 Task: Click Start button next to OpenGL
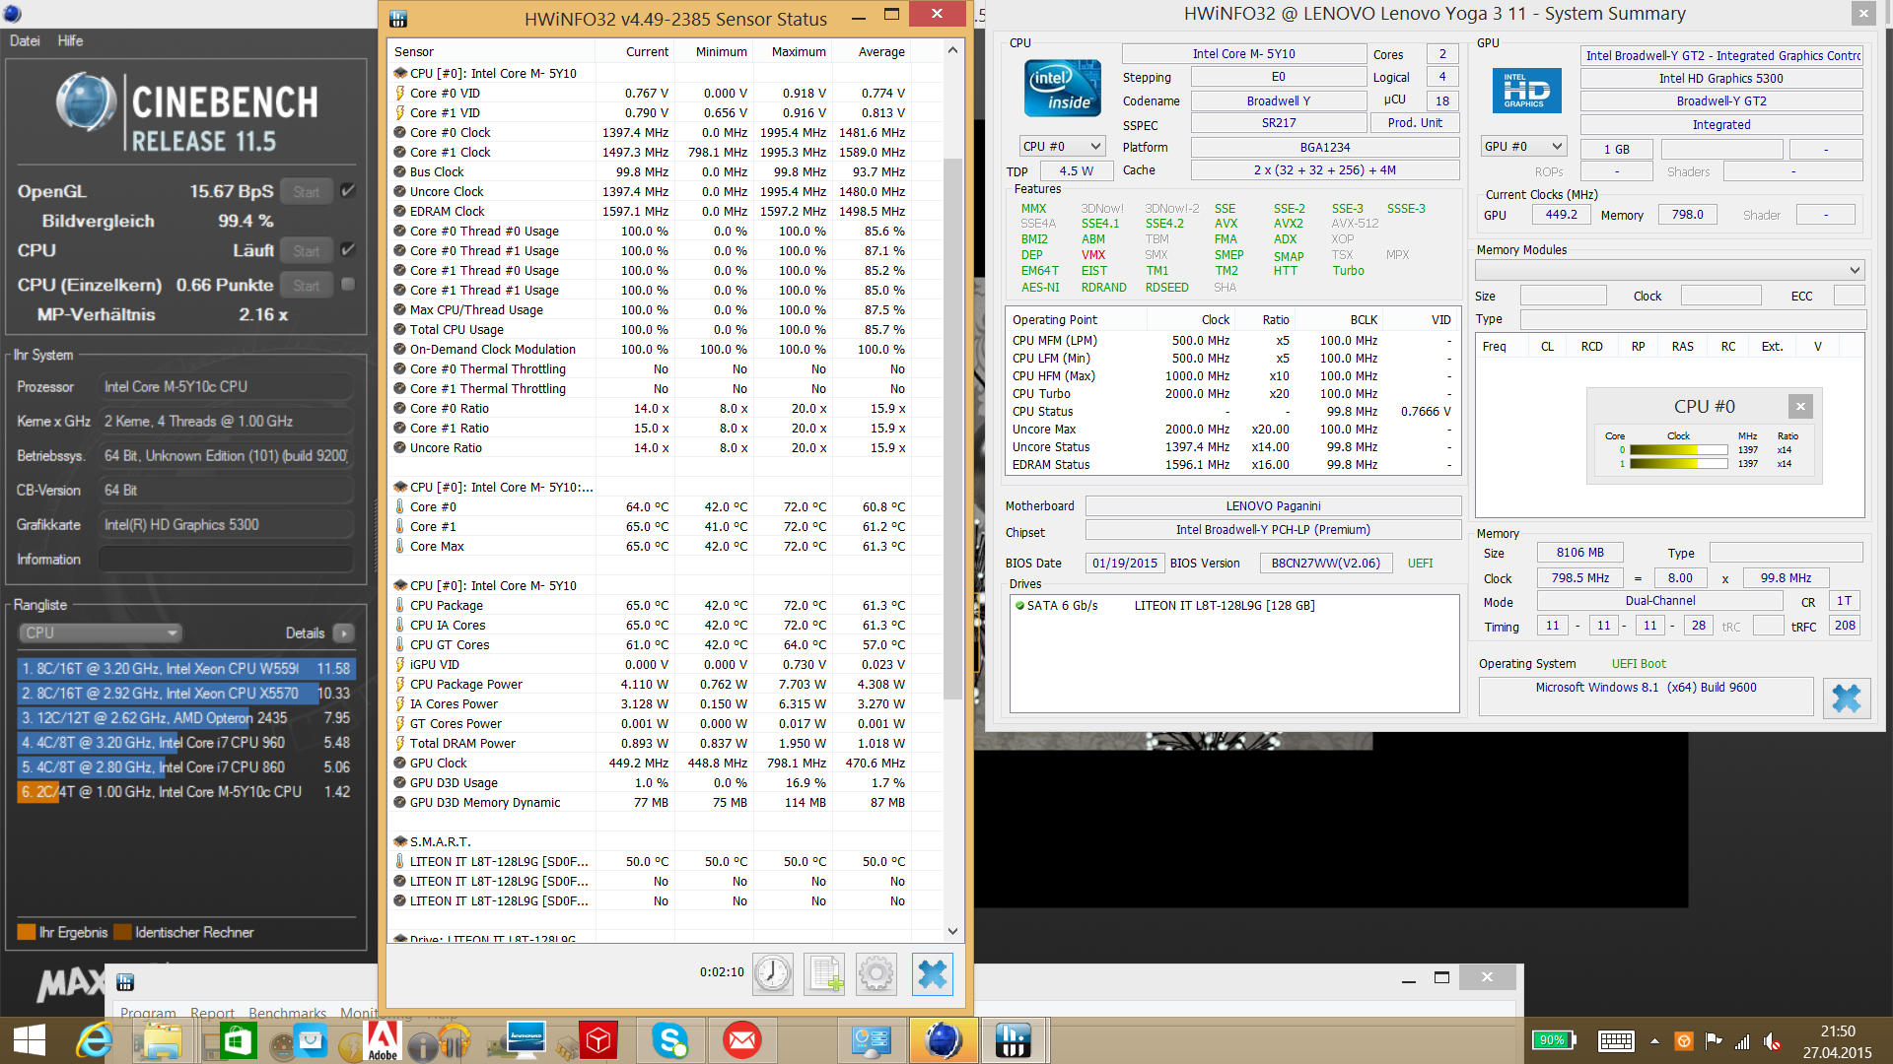(x=306, y=192)
